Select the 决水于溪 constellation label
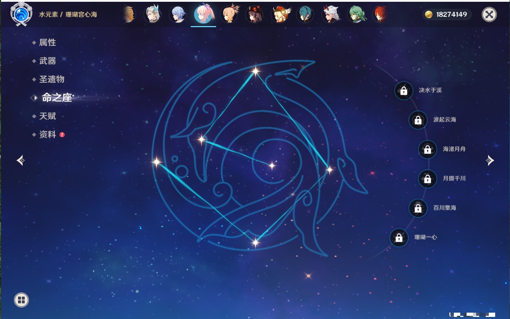 [x=431, y=90]
